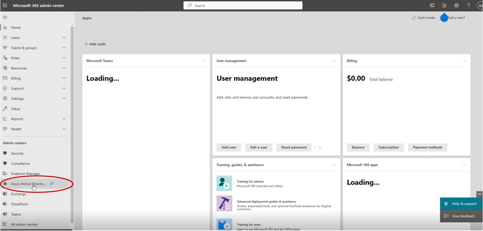Click the Resources icon in sidebar
This screenshot has width=483, height=231.
click(x=5, y=68)
